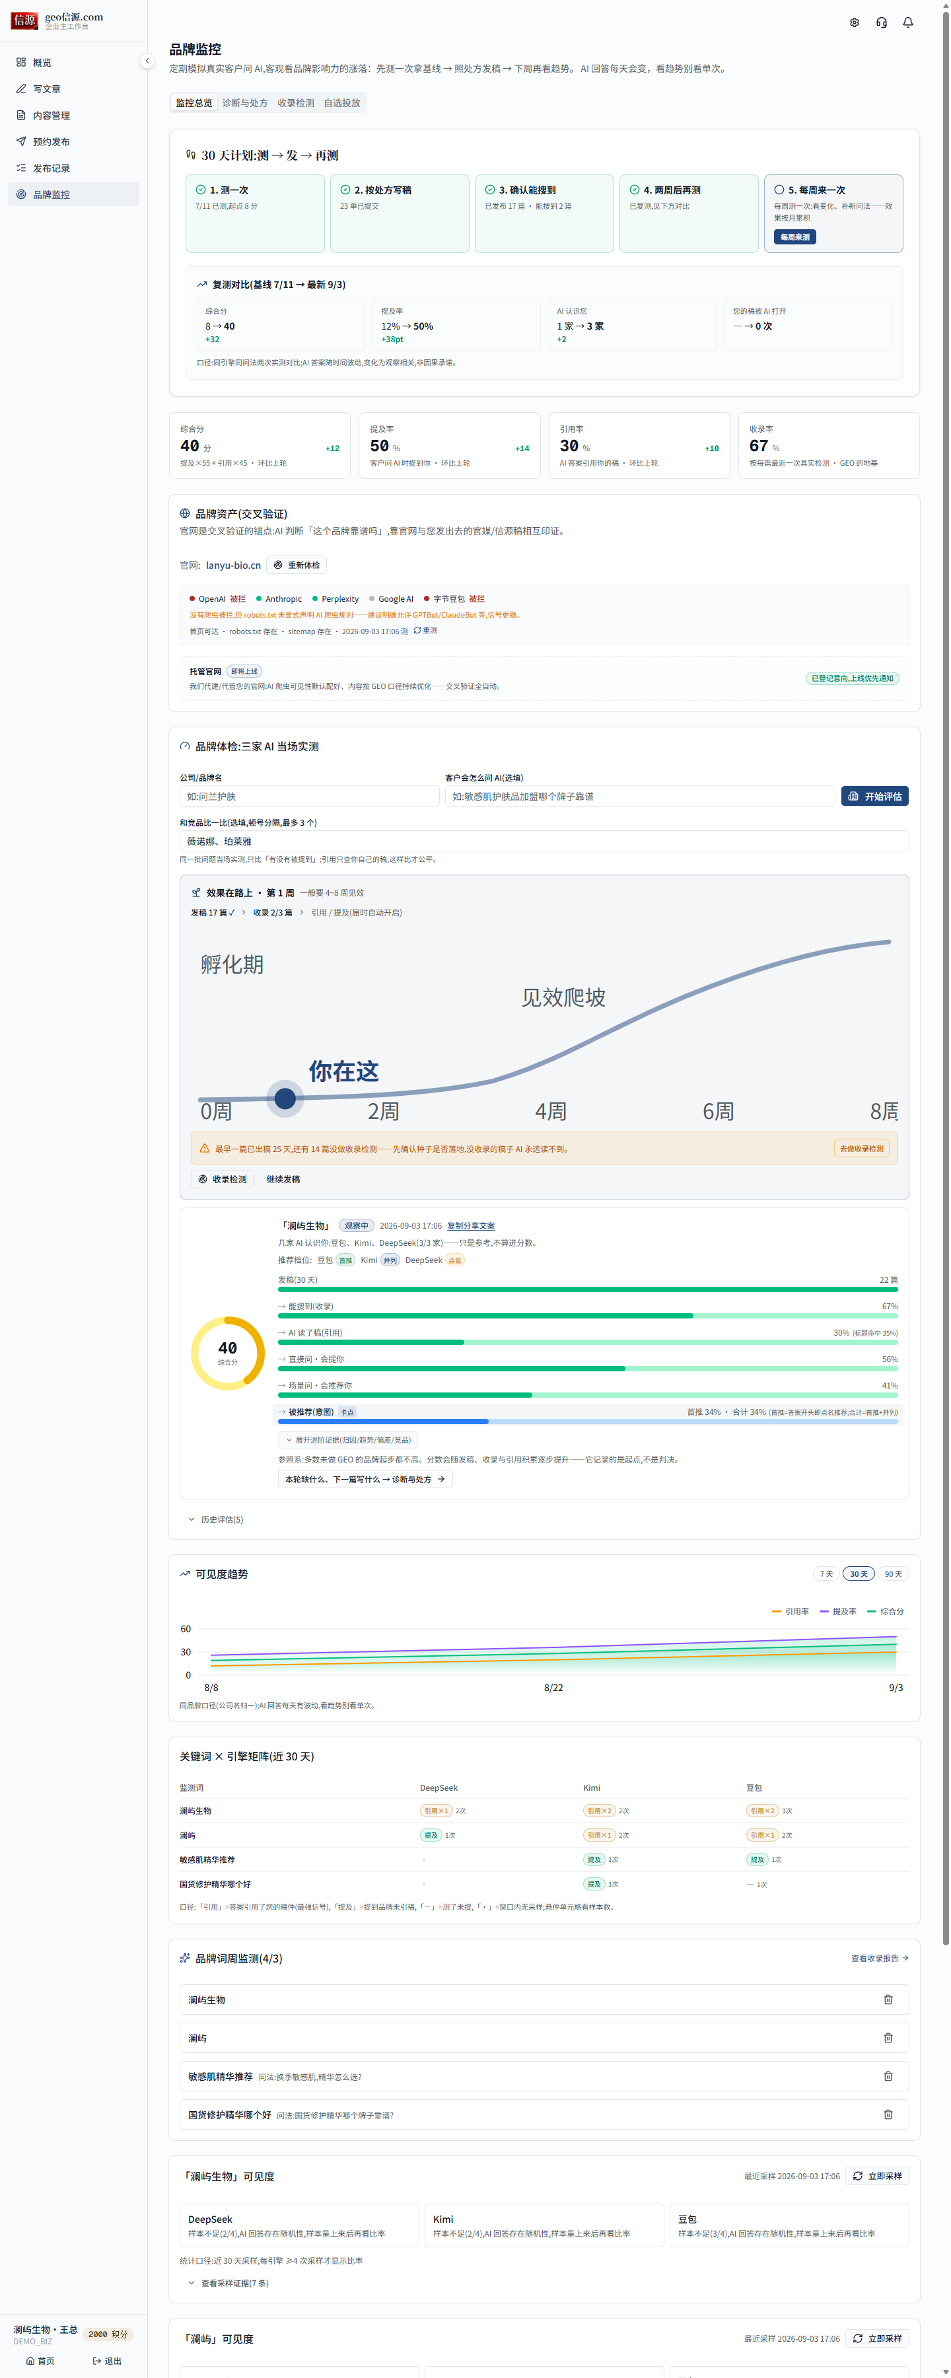Click the 退出 logout icon

(97, 2360)
